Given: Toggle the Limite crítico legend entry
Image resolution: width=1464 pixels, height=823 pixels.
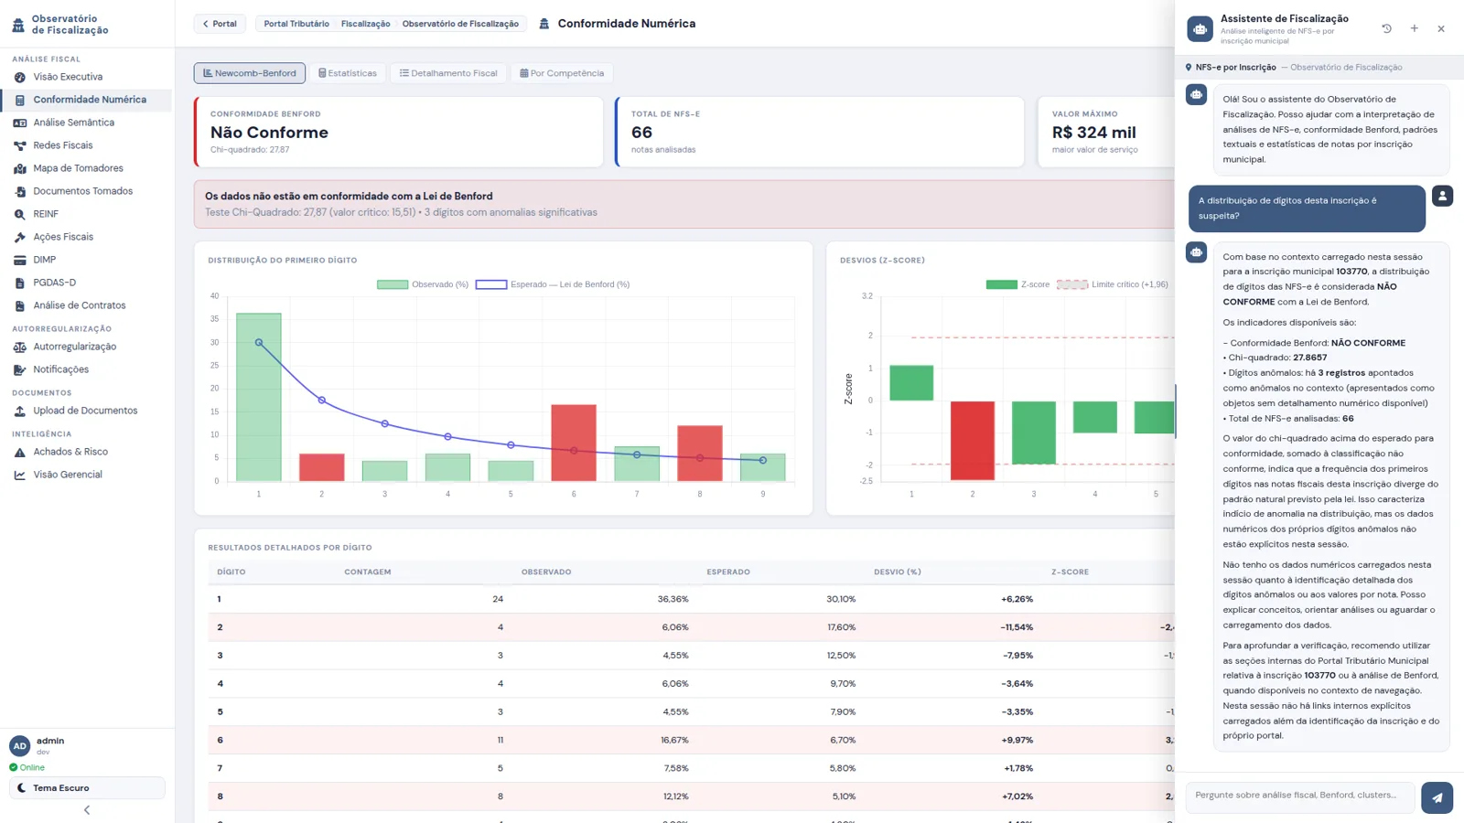Looking at the screenshot, I should pos(1112,284).
